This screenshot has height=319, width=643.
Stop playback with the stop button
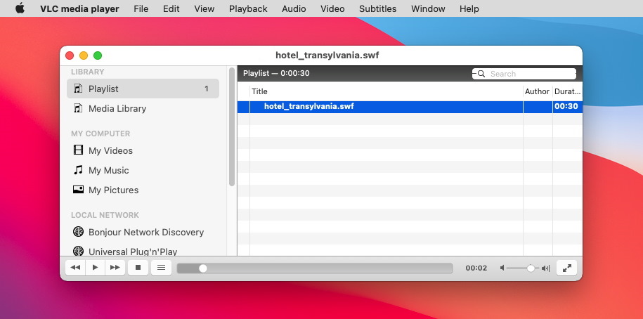pyautogui.click(x=138, y=268)
